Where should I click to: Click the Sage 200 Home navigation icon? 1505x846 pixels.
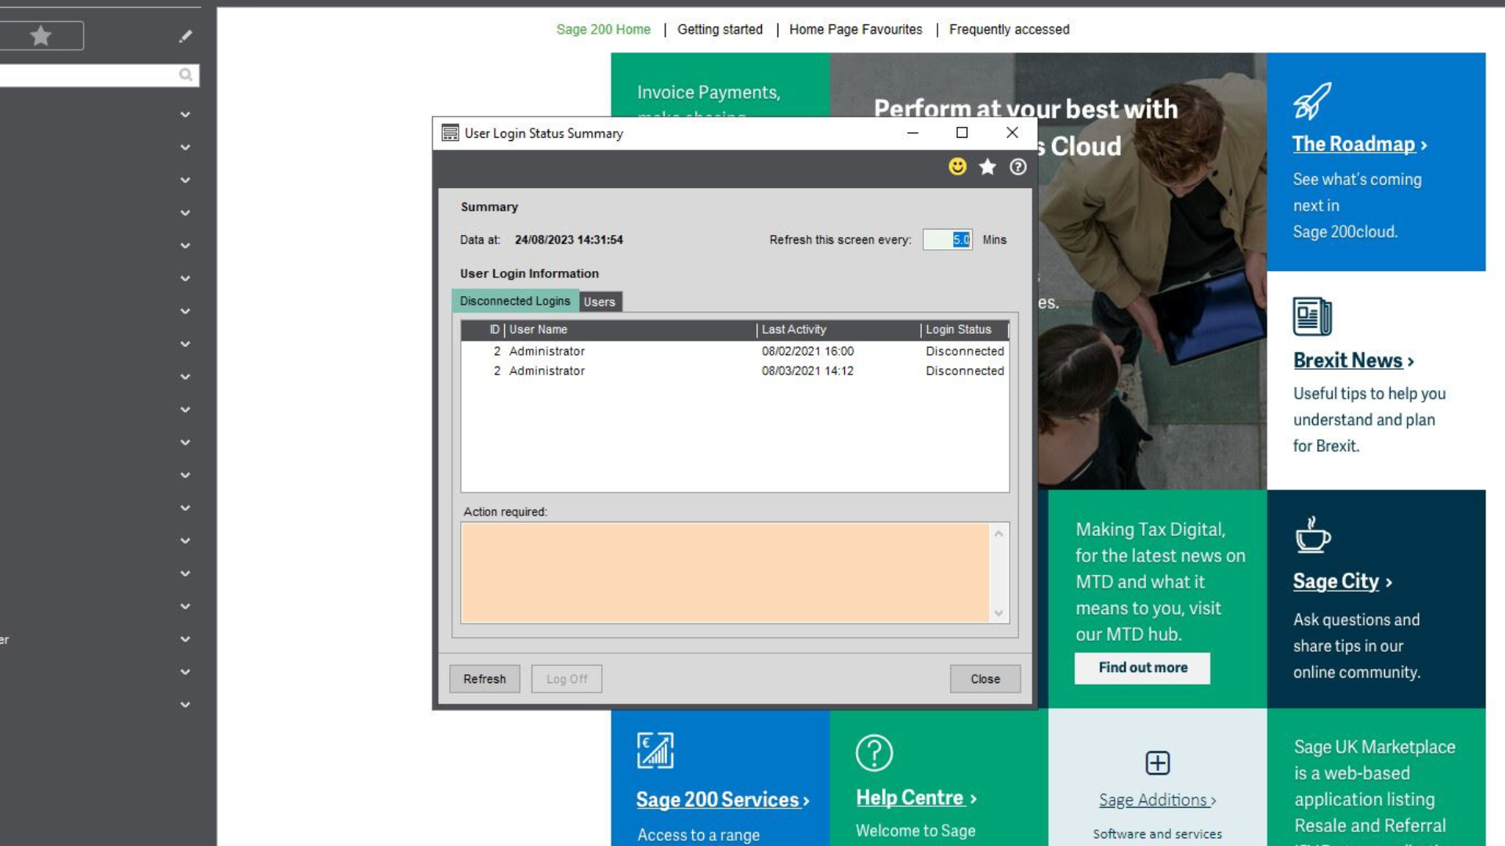[604, 29]
